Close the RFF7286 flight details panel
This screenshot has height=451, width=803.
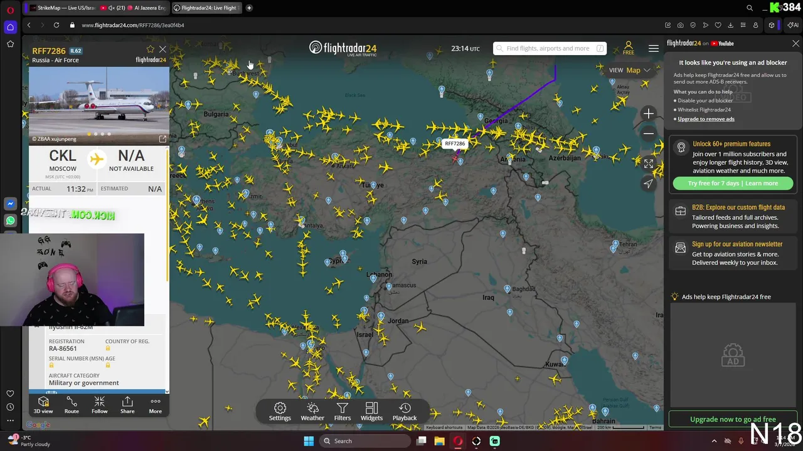[162, 49]
